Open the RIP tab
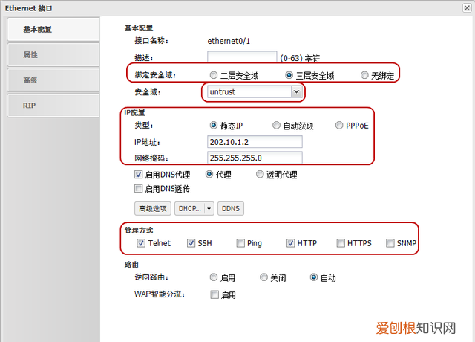The height and width of the screenshot is (342, 475). point(53,106)
